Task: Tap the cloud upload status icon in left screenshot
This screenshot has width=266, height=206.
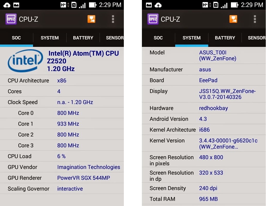Action: coord(7,5)
